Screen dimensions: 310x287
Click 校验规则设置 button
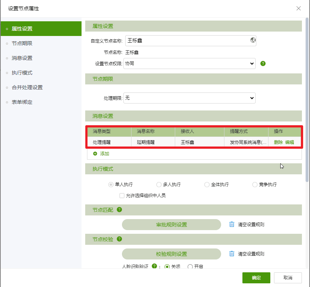tap(172, 254)
